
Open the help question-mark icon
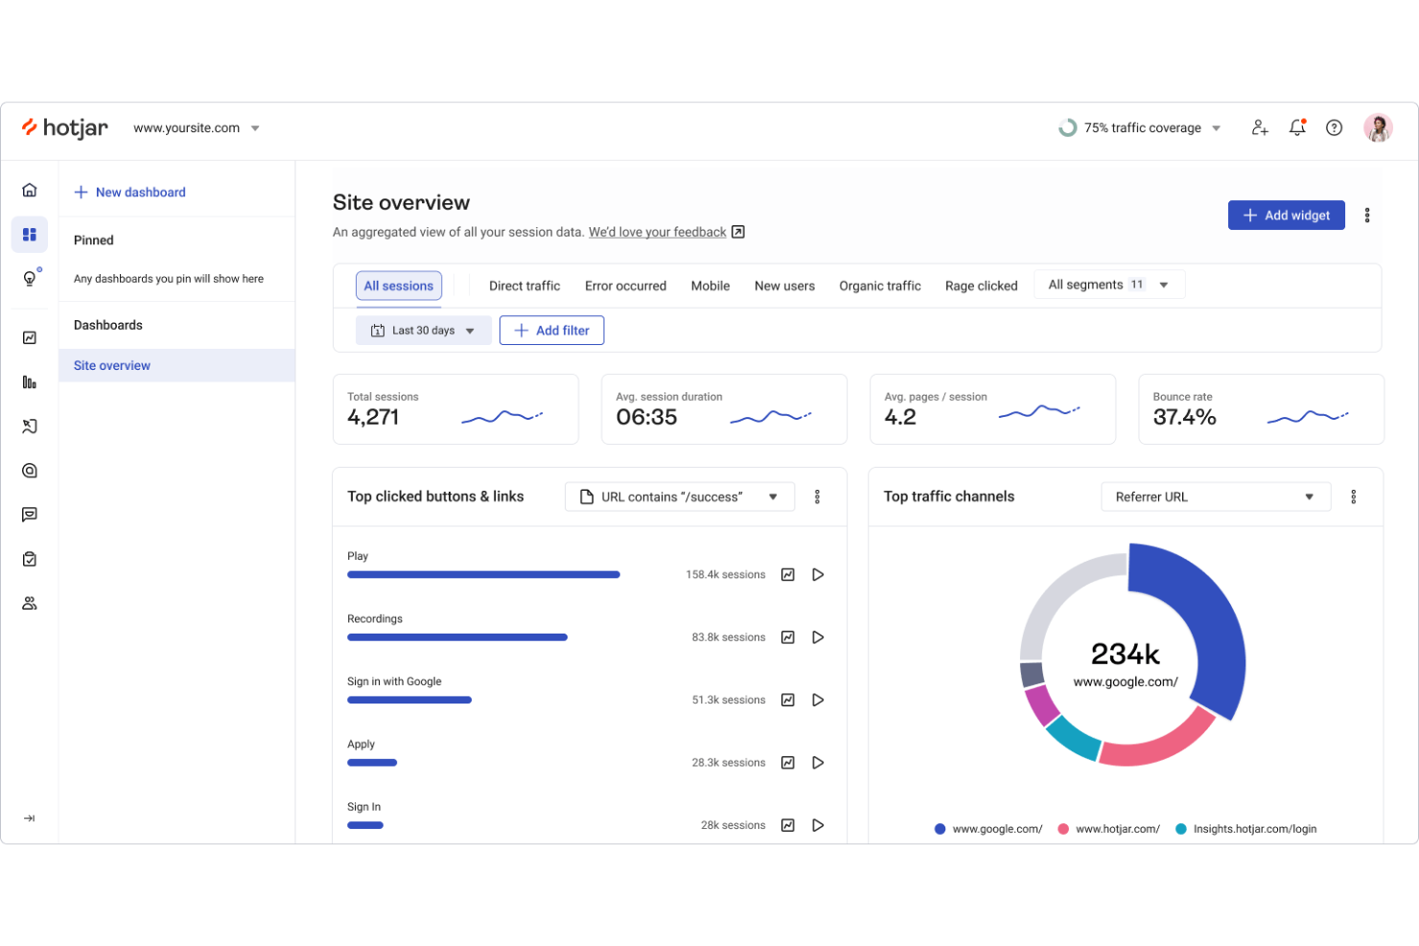tap(1334, 127)
